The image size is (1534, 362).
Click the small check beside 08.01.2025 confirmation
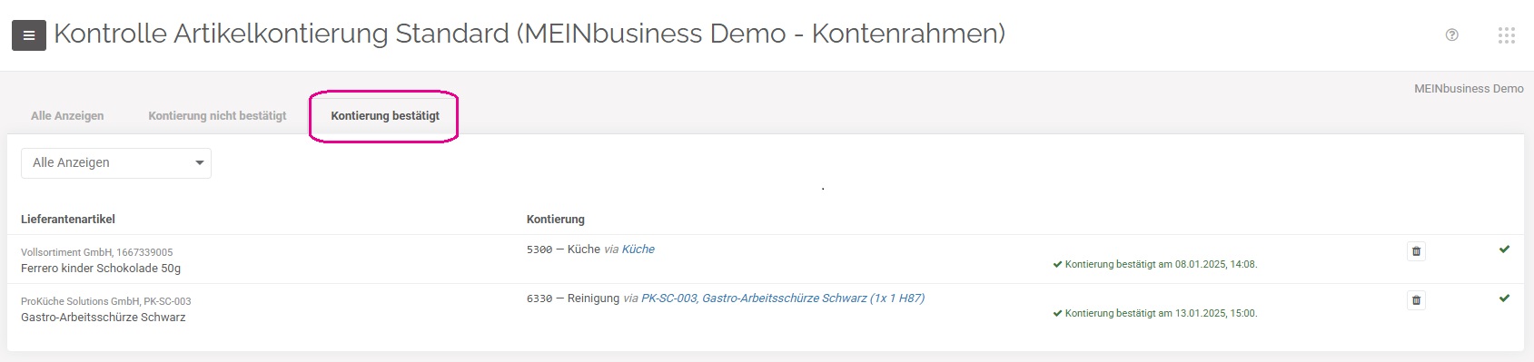pyautogui.click(x=1057, y=265)
